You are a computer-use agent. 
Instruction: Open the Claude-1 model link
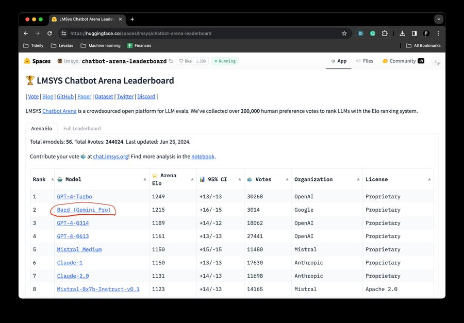pyautogui.click(x=70, y=263)
